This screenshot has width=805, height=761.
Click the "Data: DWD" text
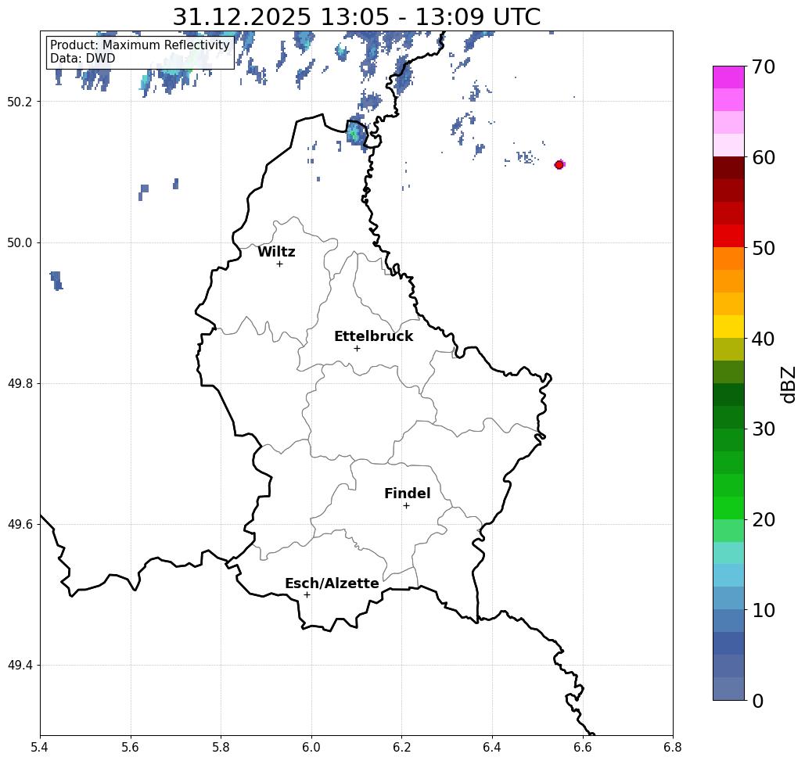(83, 58)
